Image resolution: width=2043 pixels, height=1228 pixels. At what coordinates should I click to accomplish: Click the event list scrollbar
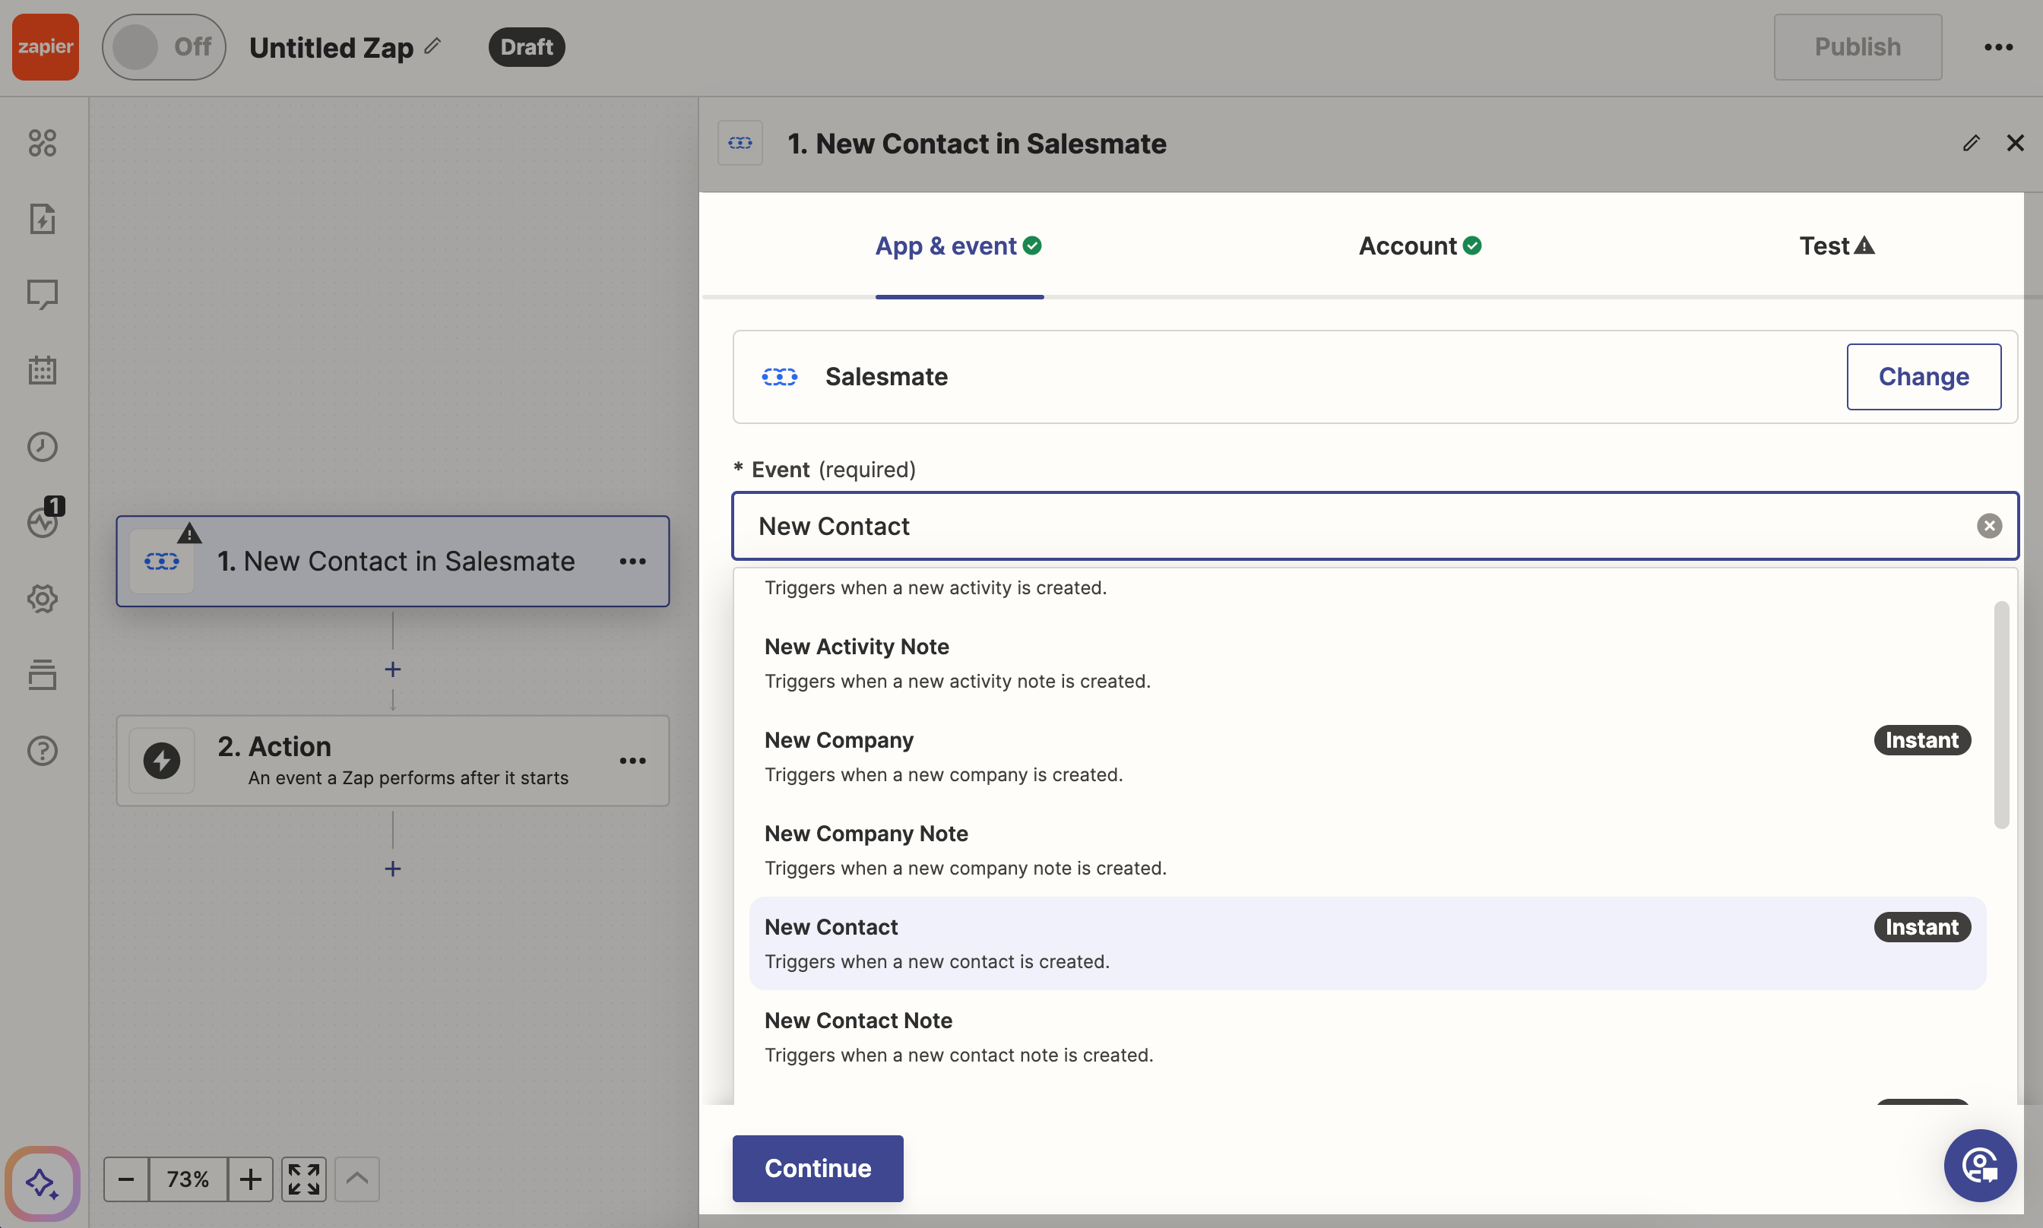pyautogui.click(x=2000, y=714)
